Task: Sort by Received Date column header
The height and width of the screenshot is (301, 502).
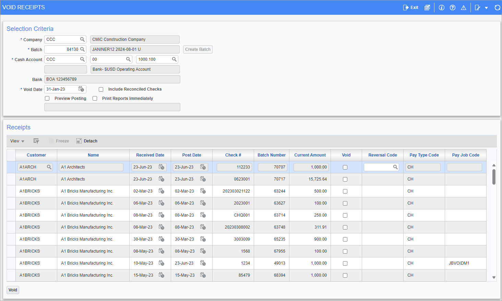Action: click(150, 155)
